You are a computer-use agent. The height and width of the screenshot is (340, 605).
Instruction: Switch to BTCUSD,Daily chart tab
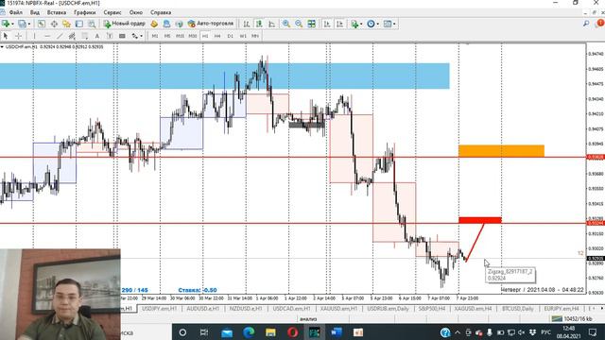[517, 309]
